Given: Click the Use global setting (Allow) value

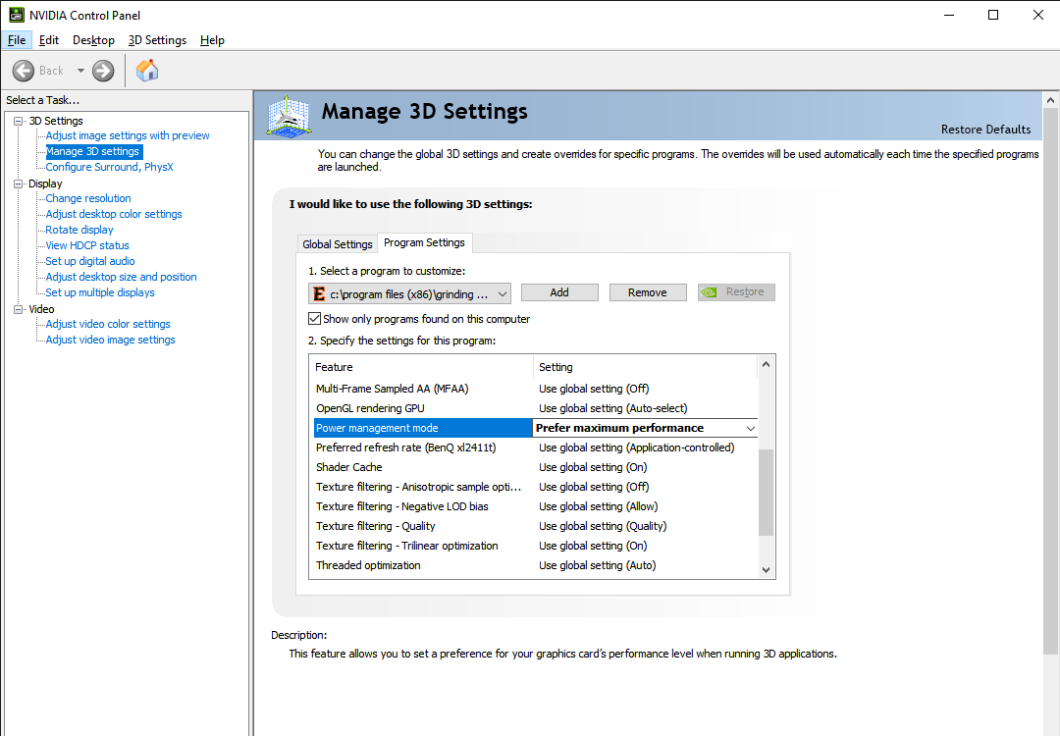Looking at the screenshot, I should point(599,506).
